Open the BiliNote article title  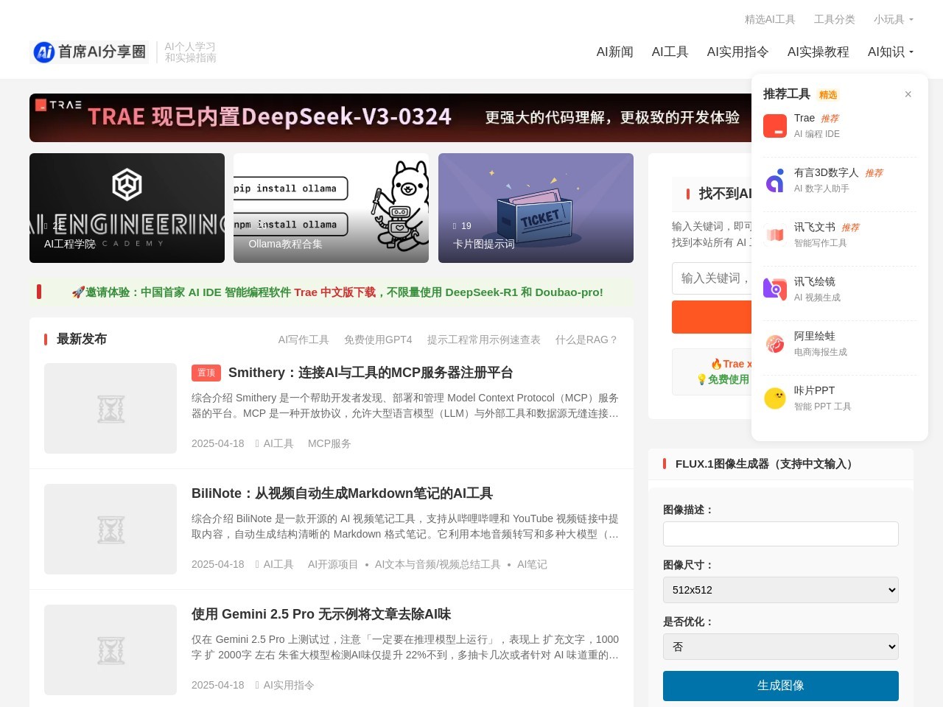(x=342, y=493)
